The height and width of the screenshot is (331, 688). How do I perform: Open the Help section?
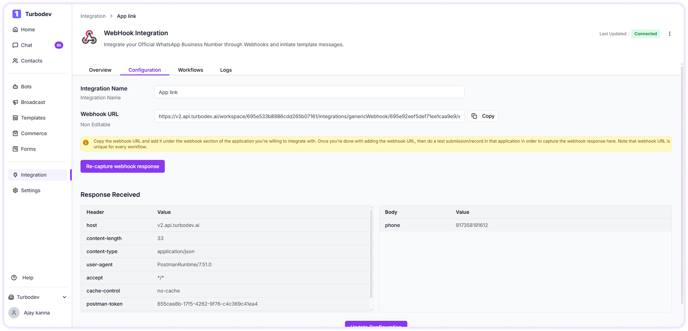27,277
